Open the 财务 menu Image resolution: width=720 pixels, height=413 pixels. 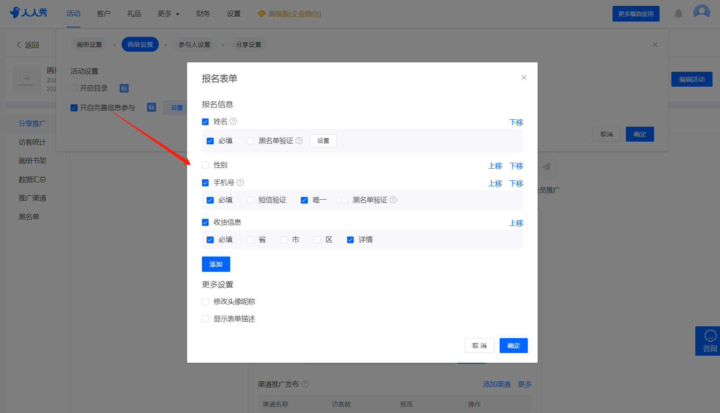(203, 14)
